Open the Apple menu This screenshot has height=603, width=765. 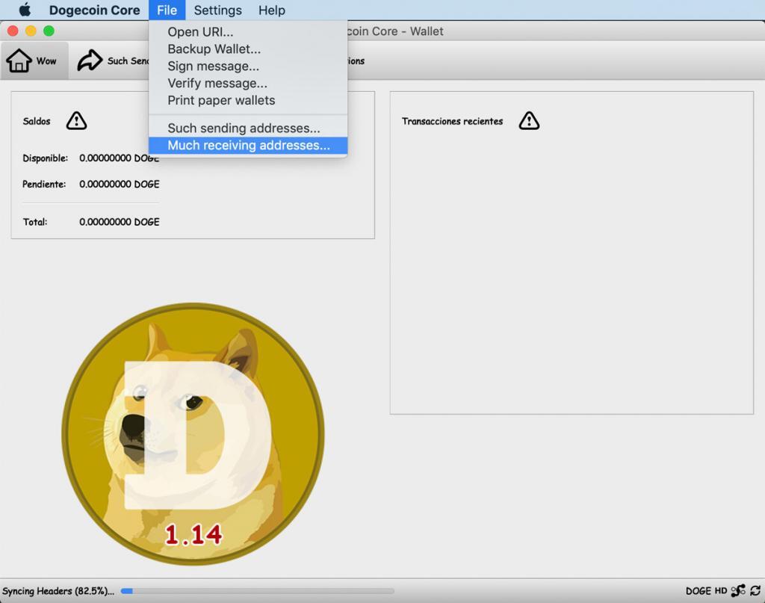25,10
